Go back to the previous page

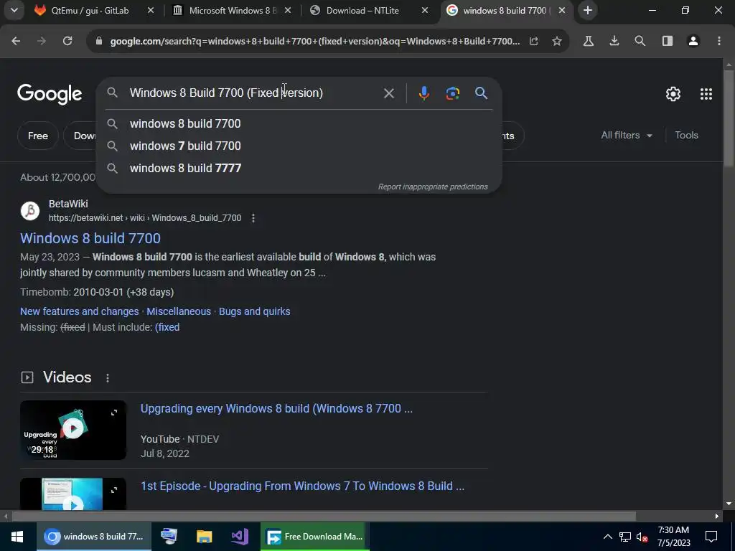point(16,41)
